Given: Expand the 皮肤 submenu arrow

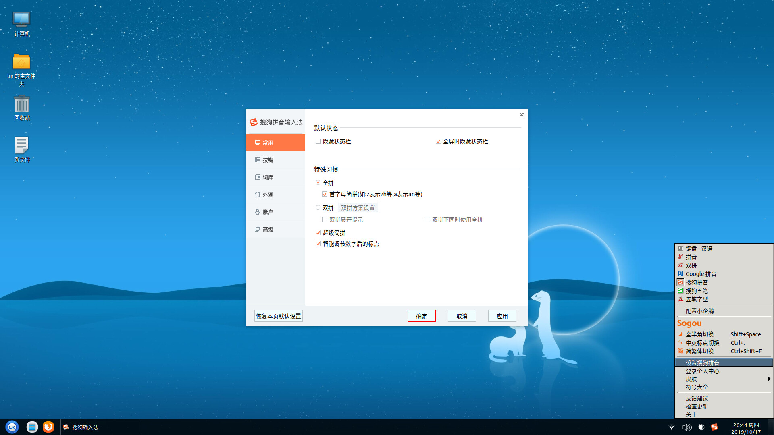Looking at the screenshot, I should click(x=769, y=379).
